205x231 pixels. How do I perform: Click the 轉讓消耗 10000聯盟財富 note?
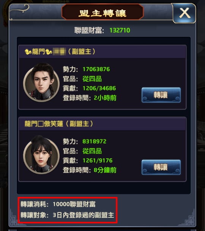coord(58,204)
